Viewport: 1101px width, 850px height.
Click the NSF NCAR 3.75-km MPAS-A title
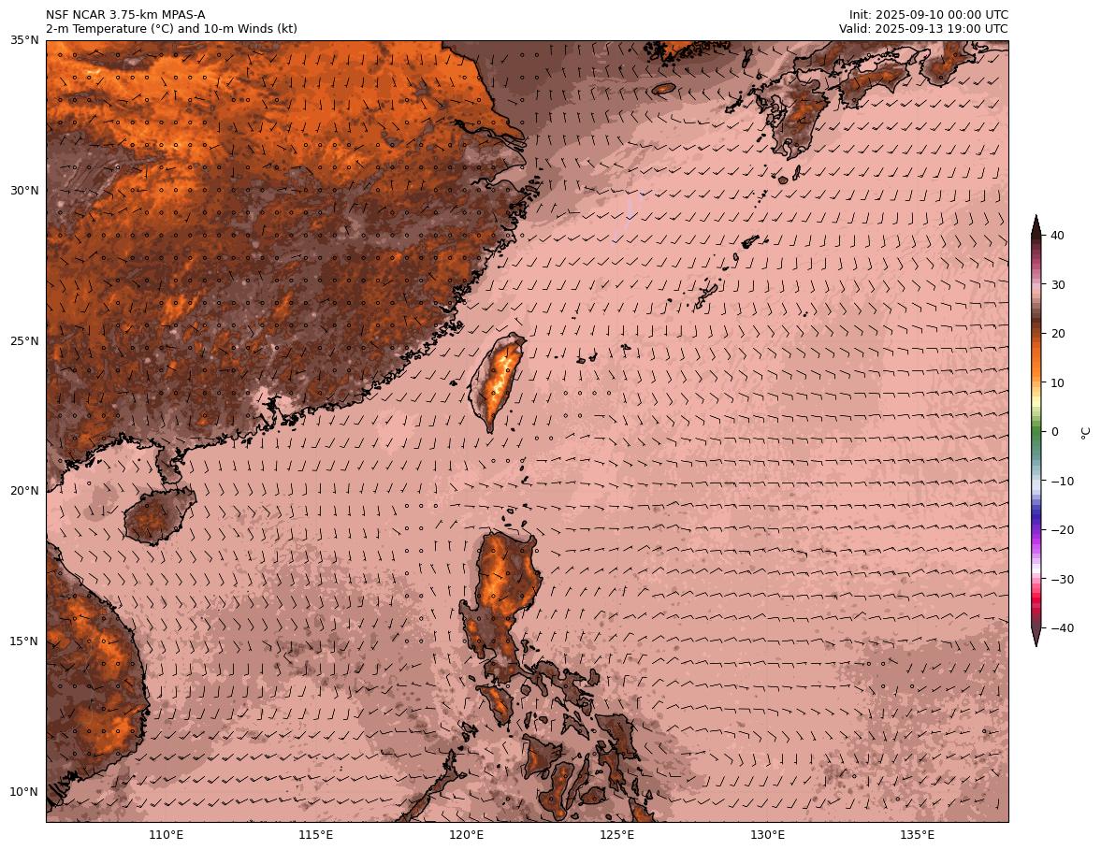pos(125,15)
